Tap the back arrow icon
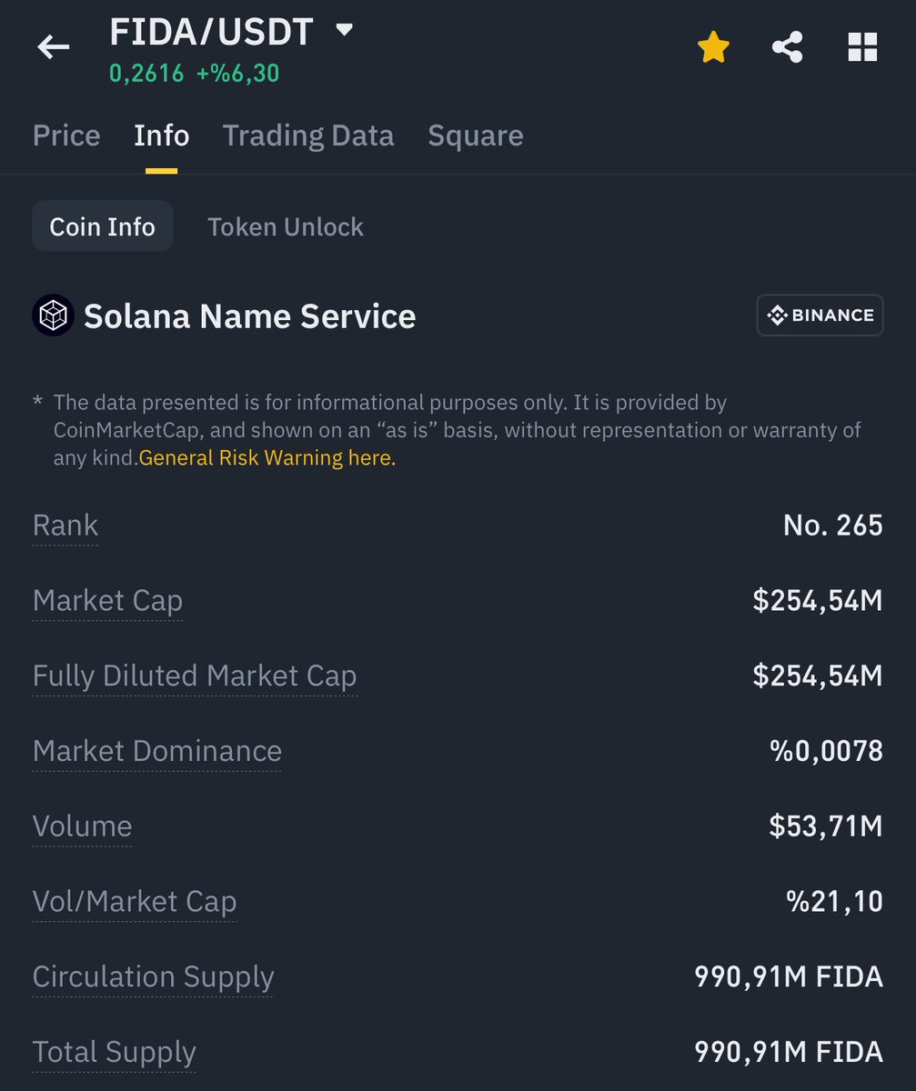Image resolution: width=916 pixels, height=1091 pixels. point(53,47)
